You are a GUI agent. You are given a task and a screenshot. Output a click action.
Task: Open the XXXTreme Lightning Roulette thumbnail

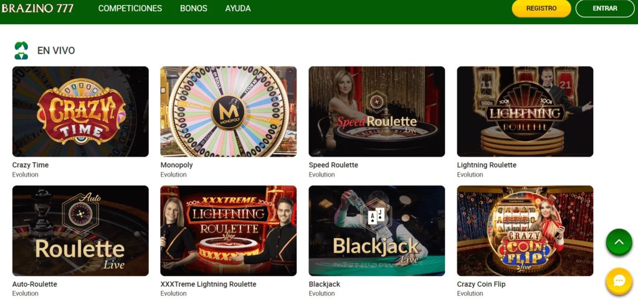pyautogui.click(x=229, y=231)
